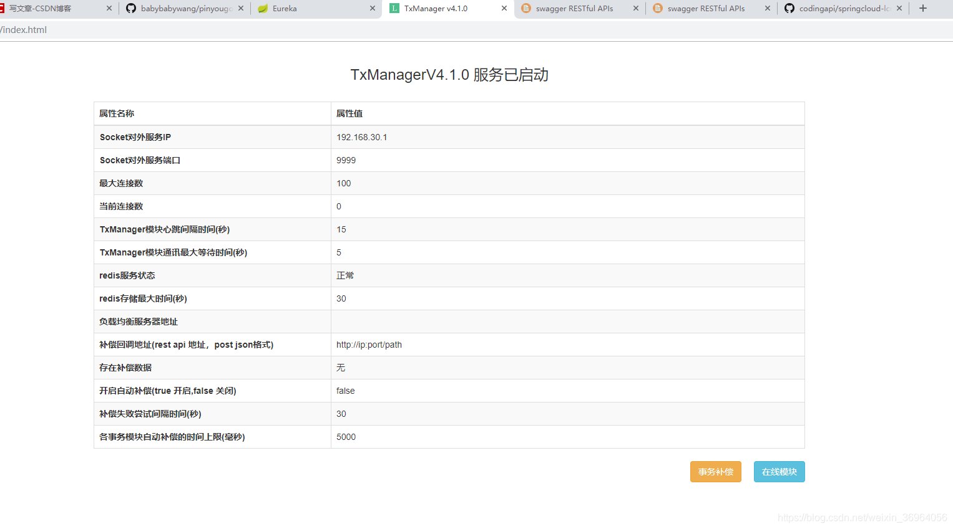Open a new browser tab with plus

[923, 9]
